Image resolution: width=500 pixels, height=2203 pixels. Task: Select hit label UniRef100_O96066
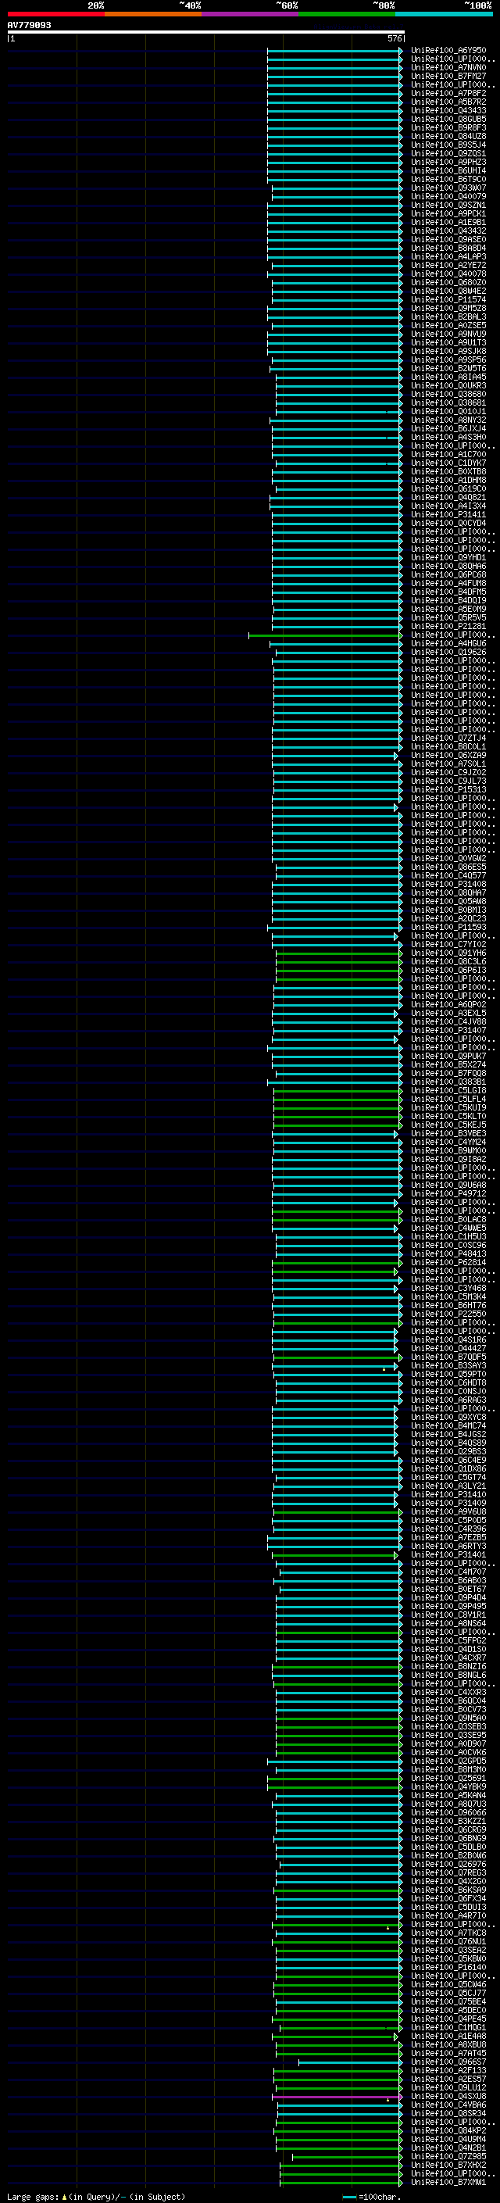click(448, 1812)
